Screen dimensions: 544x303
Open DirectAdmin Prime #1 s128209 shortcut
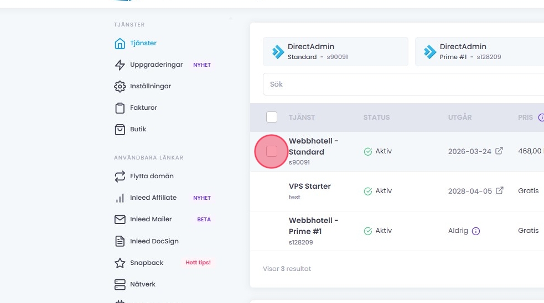(479, 51)
